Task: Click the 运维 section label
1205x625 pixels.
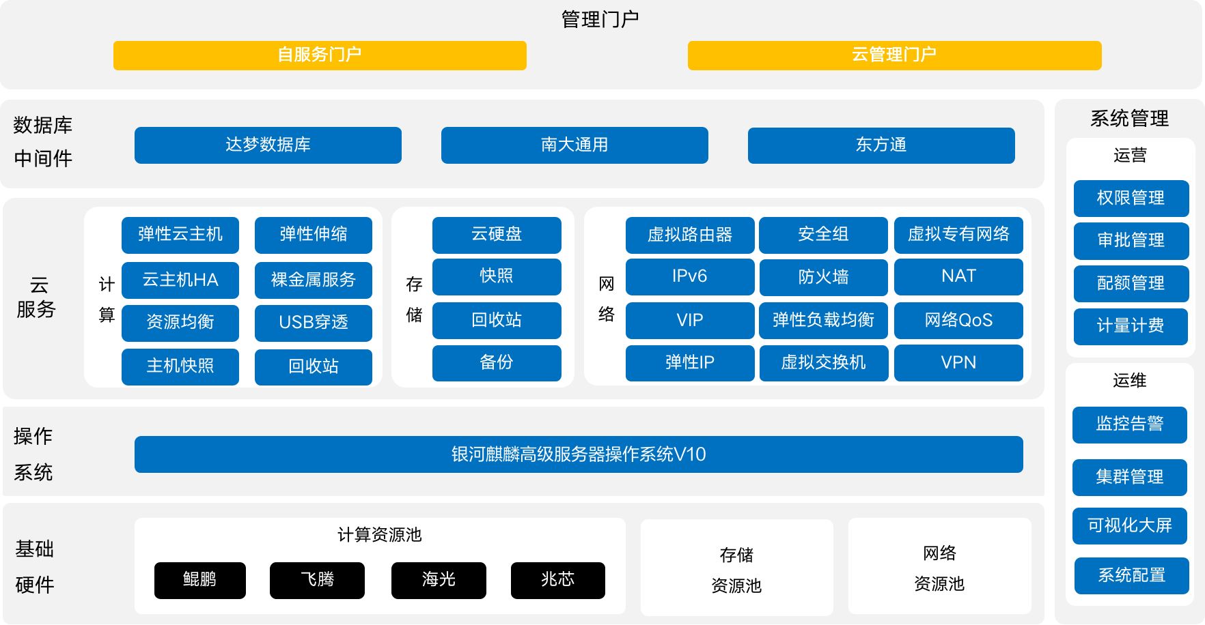Action: point(1130,381)
